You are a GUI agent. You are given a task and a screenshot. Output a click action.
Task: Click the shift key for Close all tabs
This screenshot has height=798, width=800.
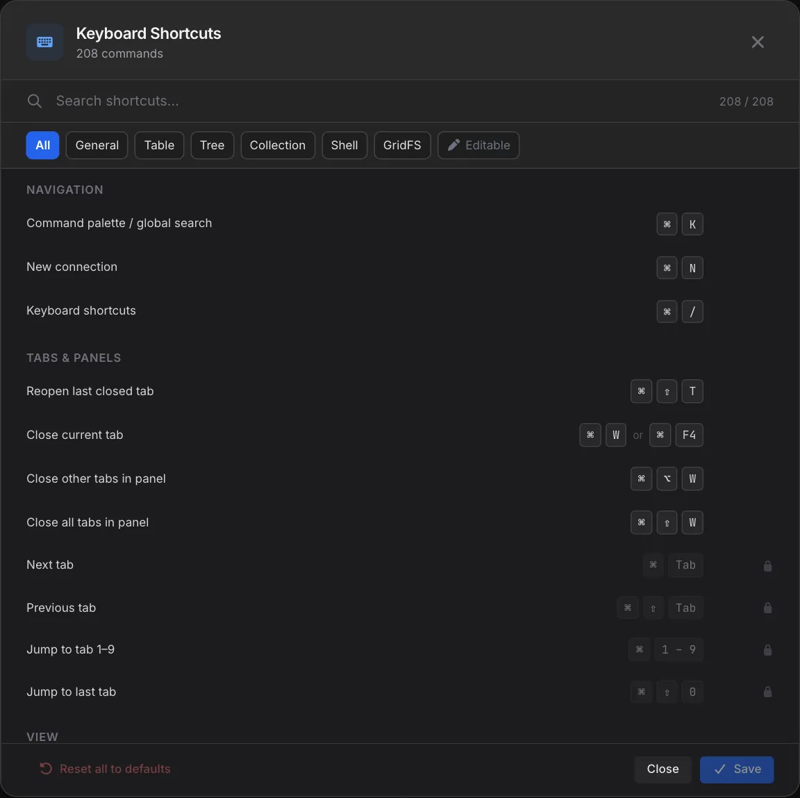pos(667,522)
